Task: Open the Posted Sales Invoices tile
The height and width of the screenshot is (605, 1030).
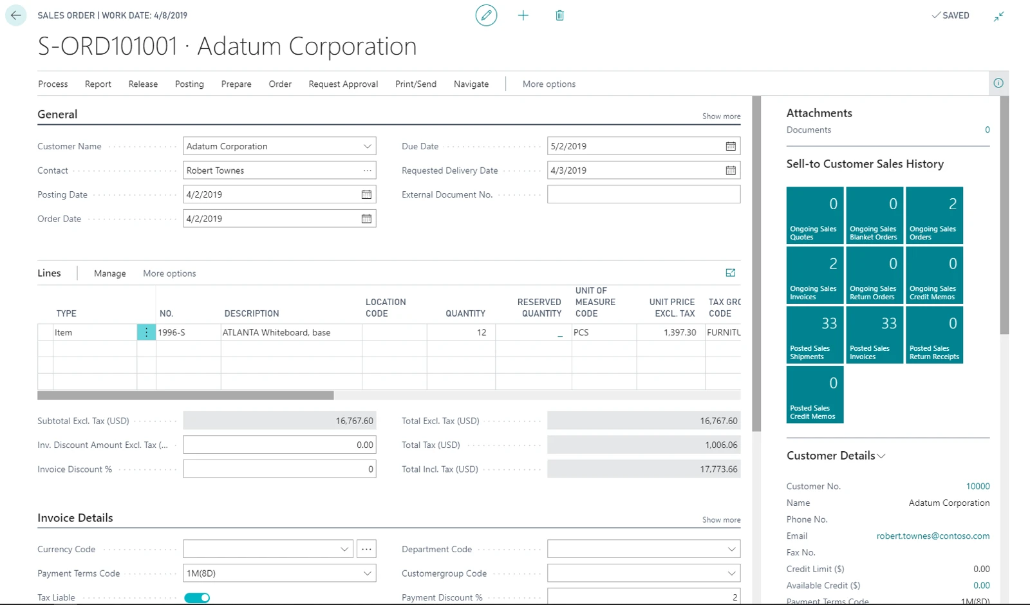Action: coord(874,335)
